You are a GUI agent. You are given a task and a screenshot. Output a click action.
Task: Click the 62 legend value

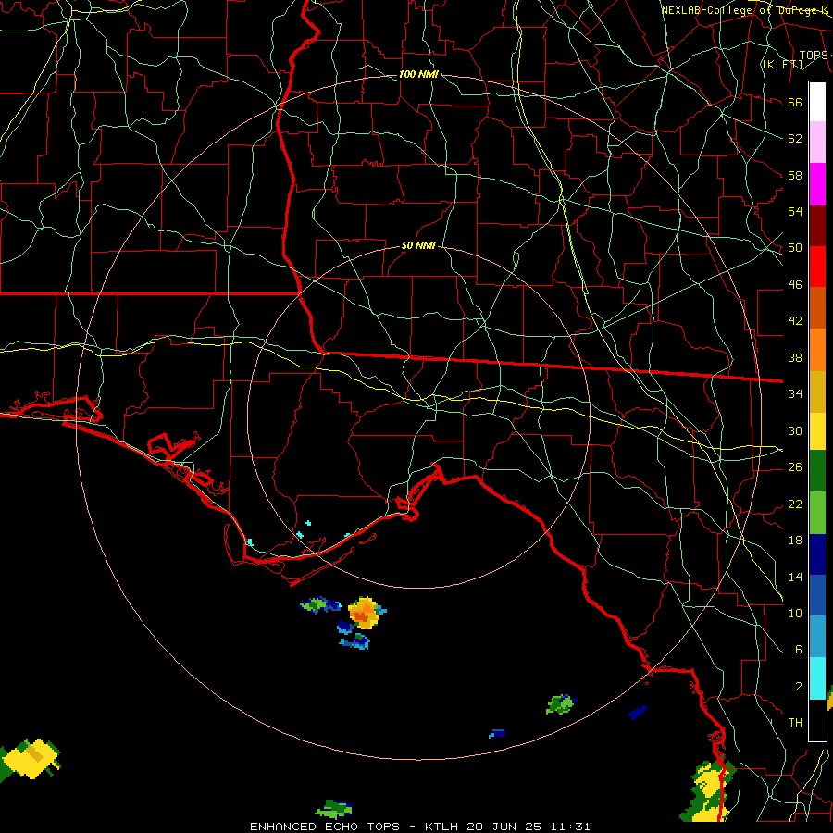(795, 139)
